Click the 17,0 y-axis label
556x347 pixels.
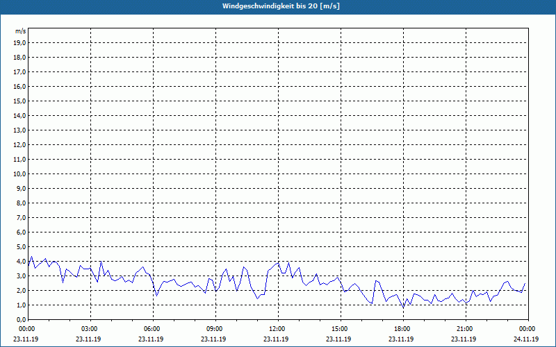19,72
